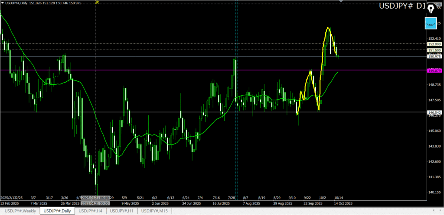
Task: Click the blue smile indicator icon
Action: click(431, 24)
